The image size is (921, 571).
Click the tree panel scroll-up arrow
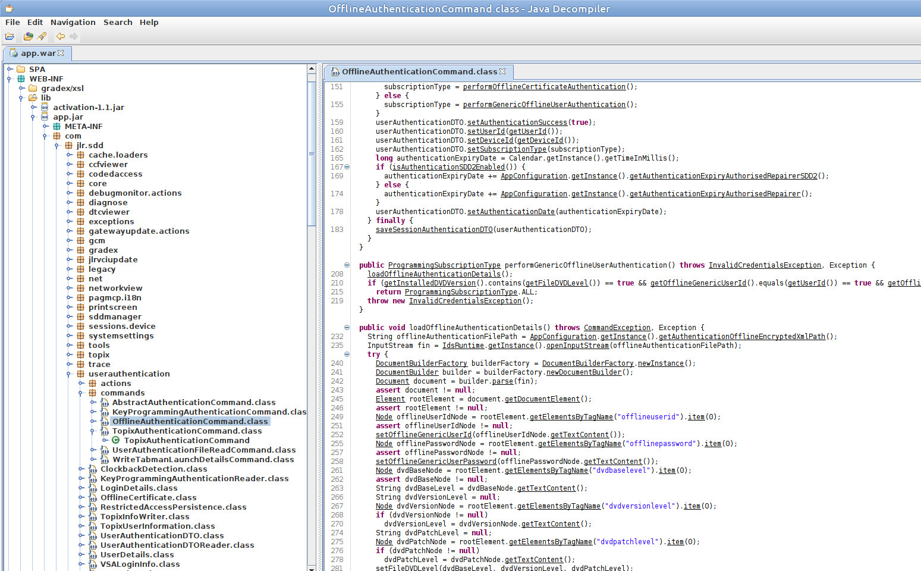pyautogui.click(x=312, y=69)
